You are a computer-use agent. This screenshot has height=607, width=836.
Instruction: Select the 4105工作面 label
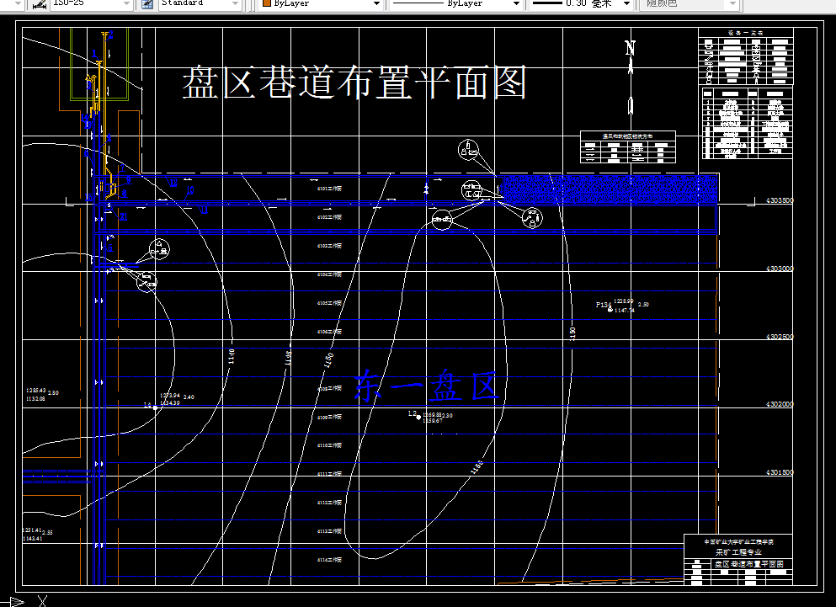pyautogui.click(x=329, y=303)
